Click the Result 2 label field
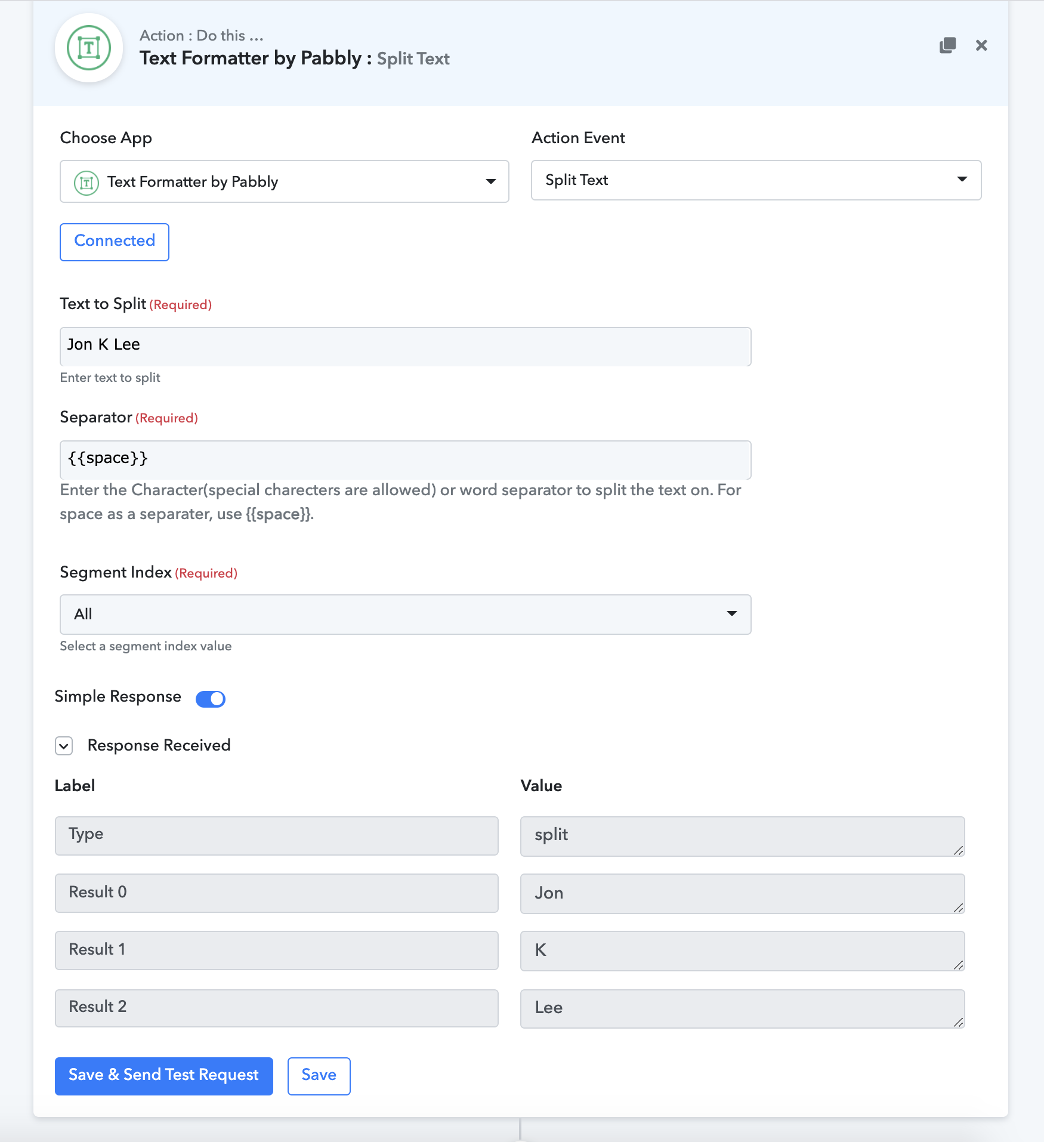The width and height of the screenshot is (1044, 1142). coord(277,1008)
